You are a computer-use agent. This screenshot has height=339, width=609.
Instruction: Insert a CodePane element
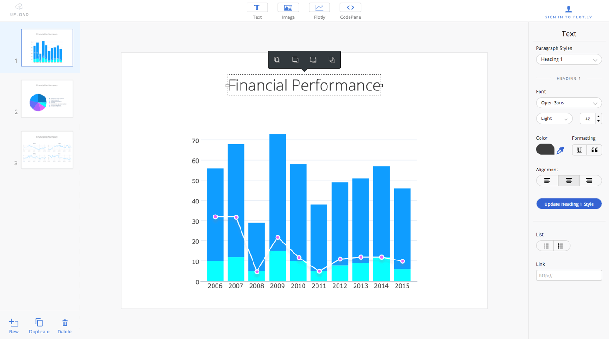pos(350,7)
